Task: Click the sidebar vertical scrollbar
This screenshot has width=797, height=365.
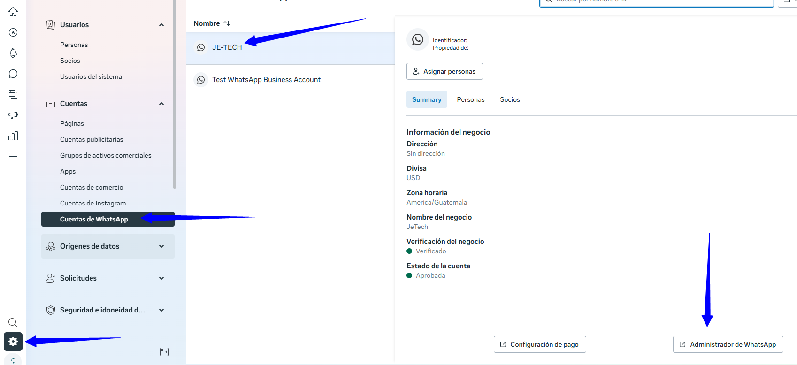Action: click(175, 94)
